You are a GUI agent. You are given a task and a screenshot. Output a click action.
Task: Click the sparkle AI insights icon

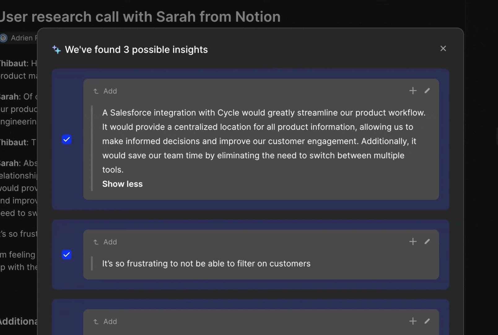pos(57,50)
